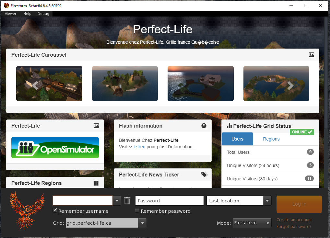Image resolution: width=330 pixels, height=238 pixels.
Task: Close the Firestorm window
Action: [x=321, y=6]
